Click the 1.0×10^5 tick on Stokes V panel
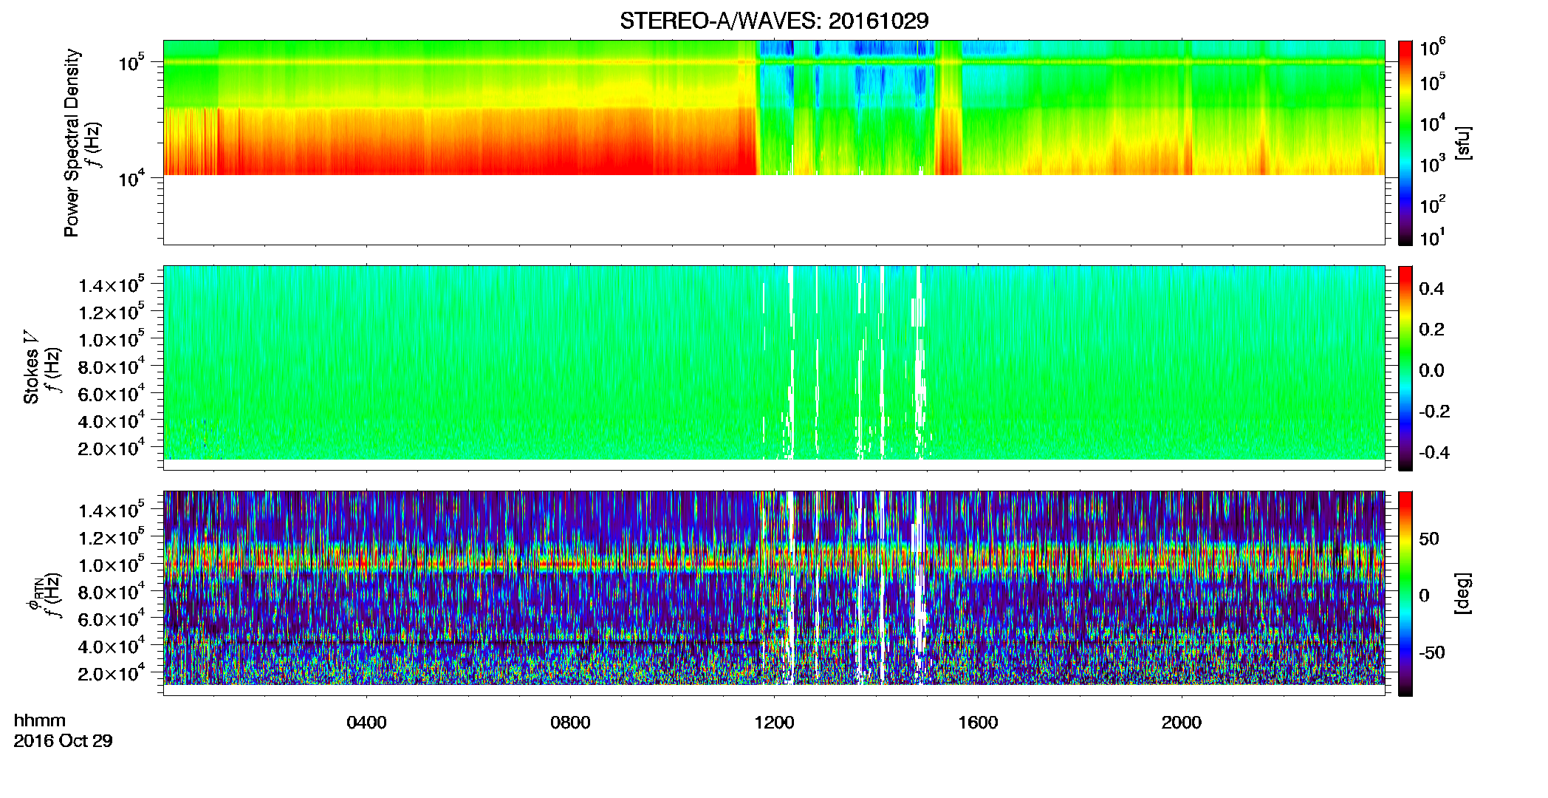 pyautogui.click(x=112, y=340)
